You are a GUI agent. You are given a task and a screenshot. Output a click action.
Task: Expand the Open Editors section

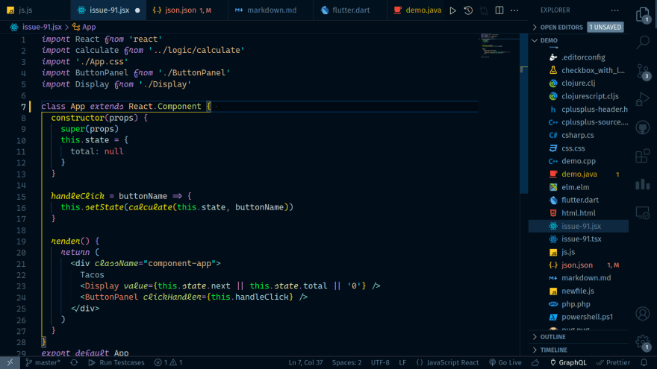561,27
